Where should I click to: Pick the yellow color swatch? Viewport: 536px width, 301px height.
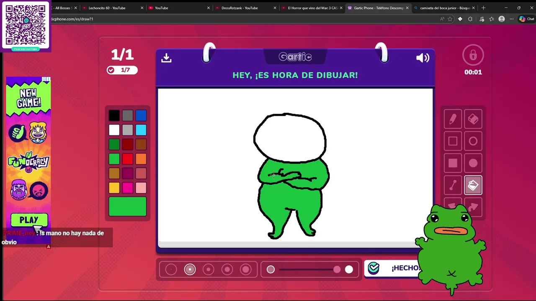click(x=114, y=188)
